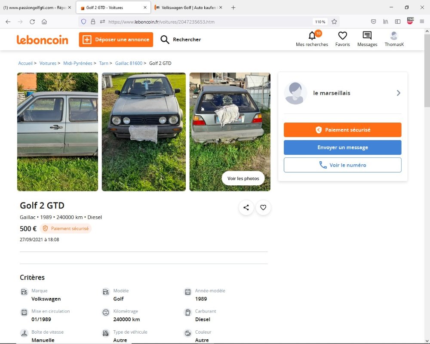430x344 pixels.
Task: Open the site permissions icon in address bar
Action: (x=102, y=21)
